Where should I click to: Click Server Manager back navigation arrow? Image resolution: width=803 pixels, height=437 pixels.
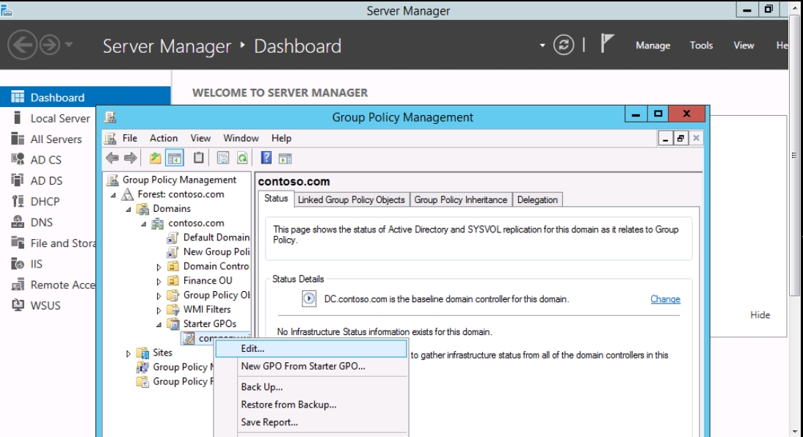(x=23, y=45)
